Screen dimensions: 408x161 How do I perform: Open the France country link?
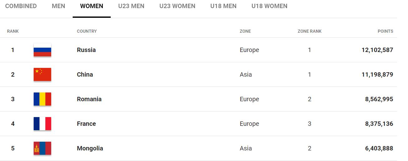click(86, 124)
